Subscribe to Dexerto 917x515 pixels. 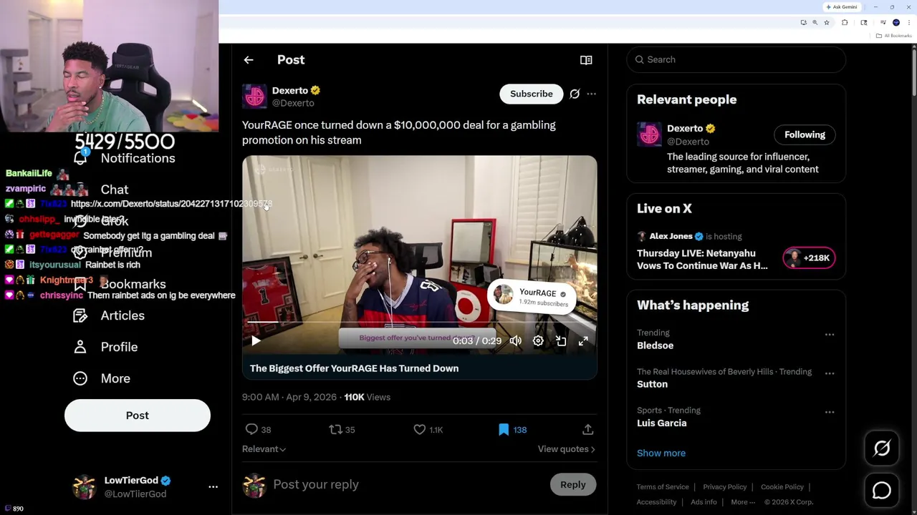coord(532,94)
